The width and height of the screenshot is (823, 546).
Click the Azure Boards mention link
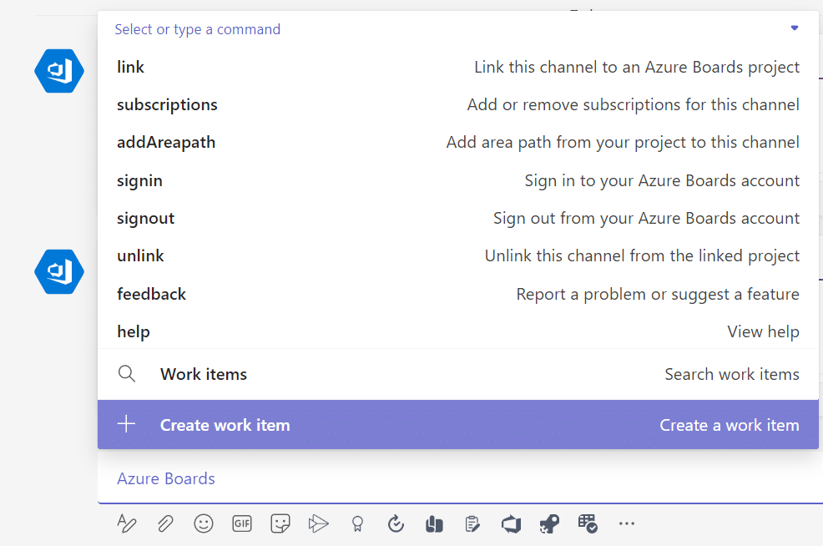[x=166, y=479]
